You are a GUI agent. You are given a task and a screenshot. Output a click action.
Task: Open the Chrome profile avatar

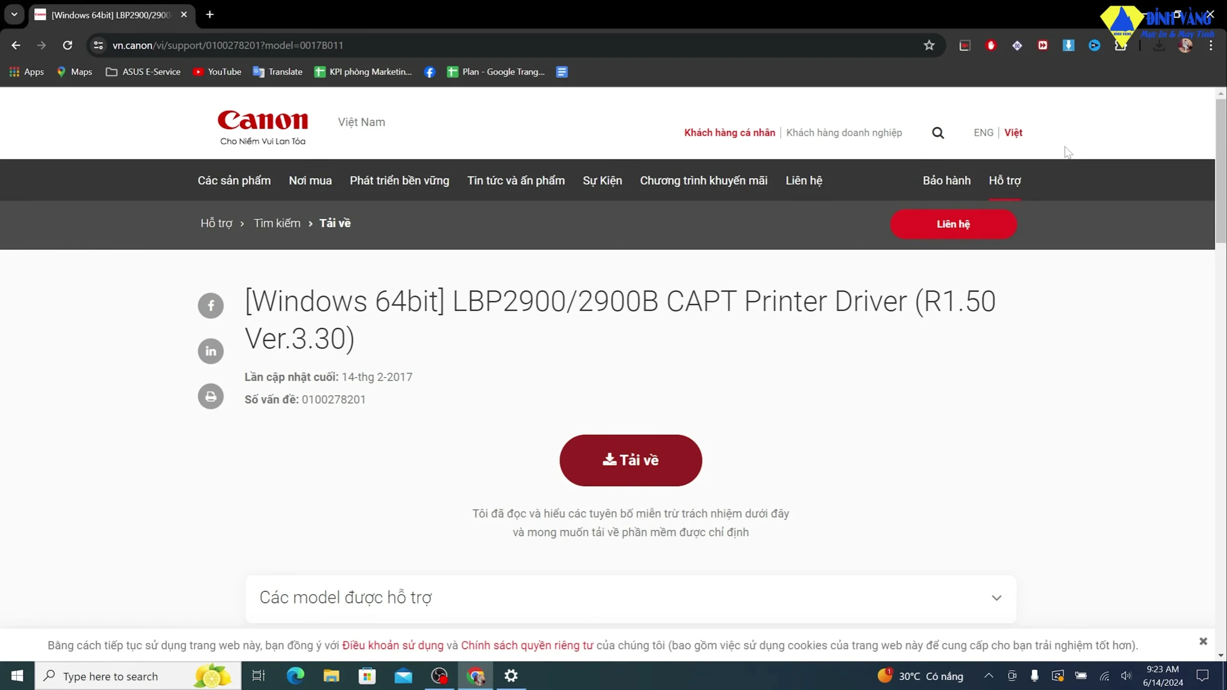coord(1185,45)
